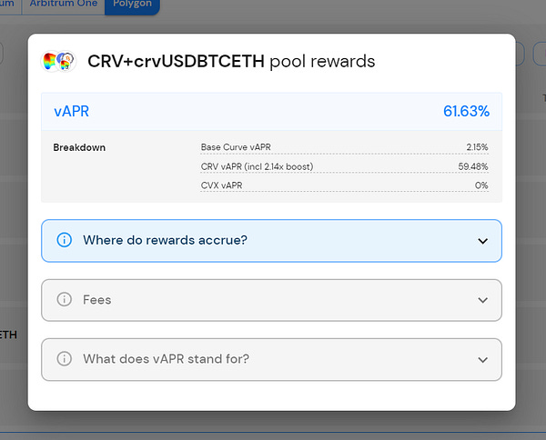
Task: Click the Breakdown heading
Action: coord(79,147)
